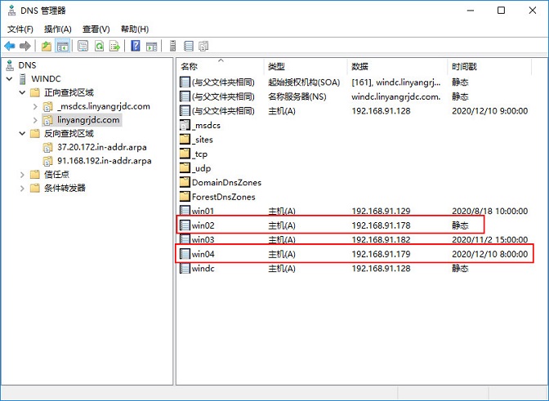Sort by 数据 column header
This screenshot has height=401, width=549.
tap(397, 66)
